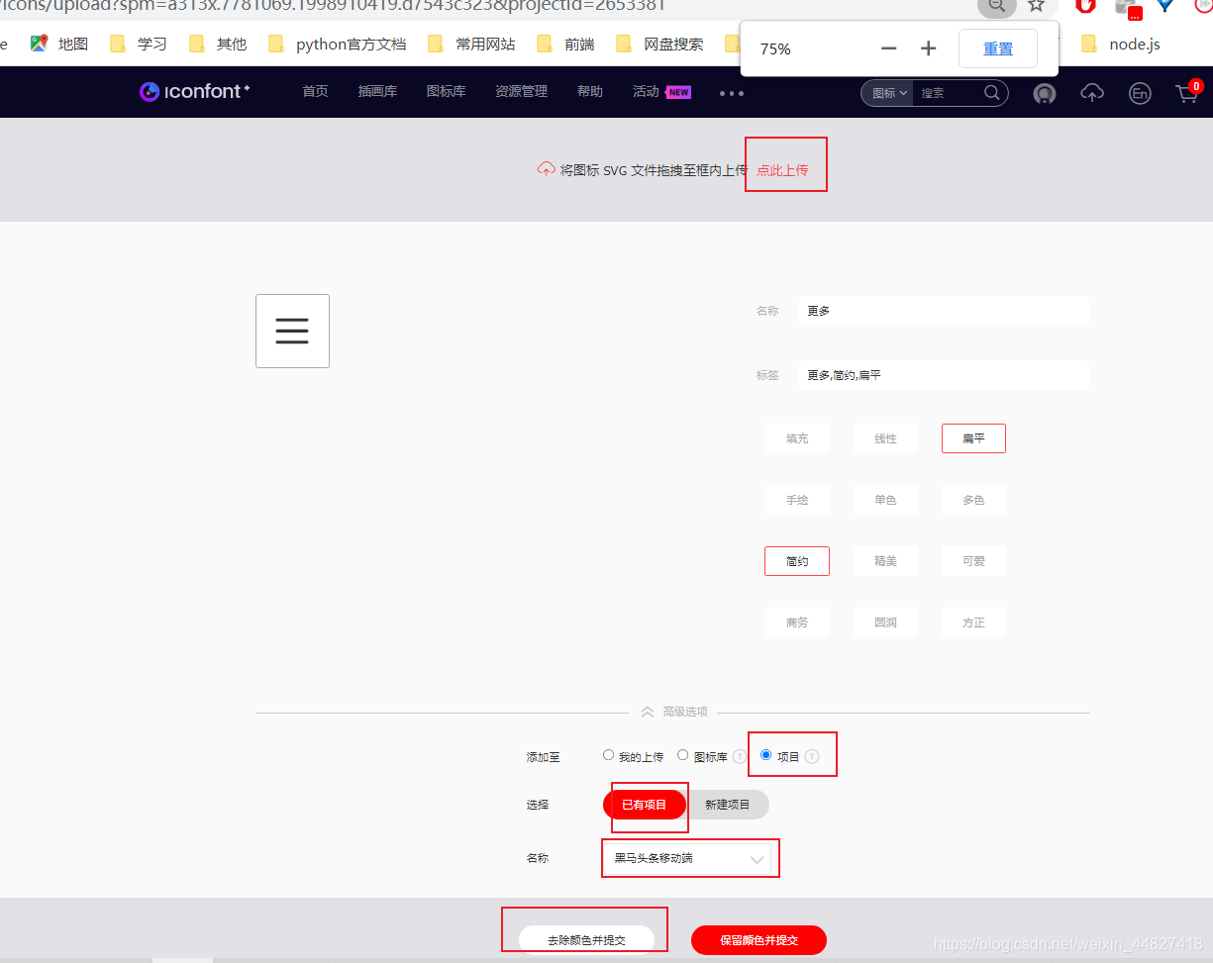Viewport: 1213px width, 963px height.
Task: Open the 常用网站 bookmark folder
Action: tap(471, 44)
